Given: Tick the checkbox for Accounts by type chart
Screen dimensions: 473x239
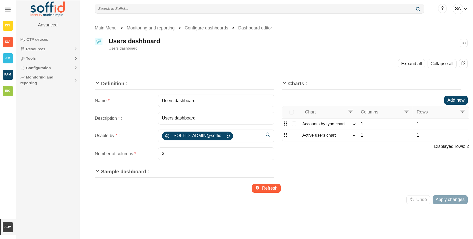Looking at the screenshot, I should click(x=294, y=124).
